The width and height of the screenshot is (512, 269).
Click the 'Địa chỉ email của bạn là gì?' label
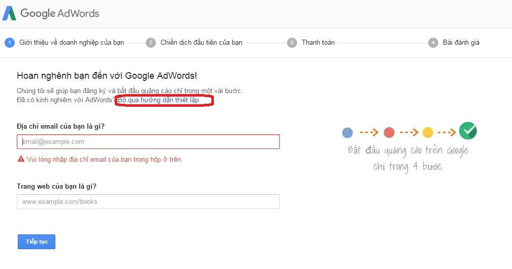coord(61,127)
